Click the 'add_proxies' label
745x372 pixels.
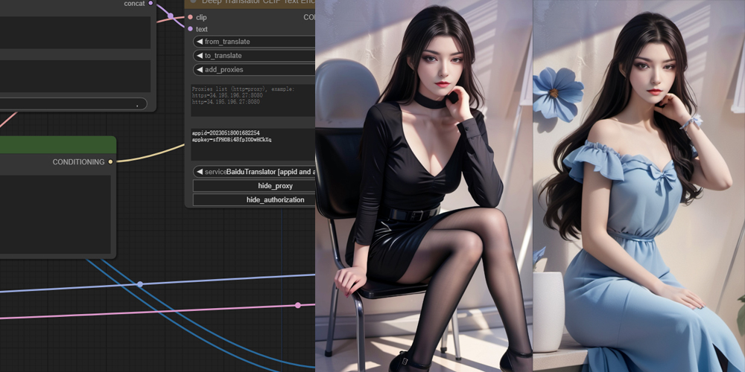point(223,70)
